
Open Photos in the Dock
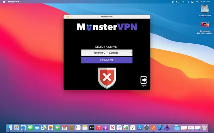pyautogui.click(x=51, y=128)
